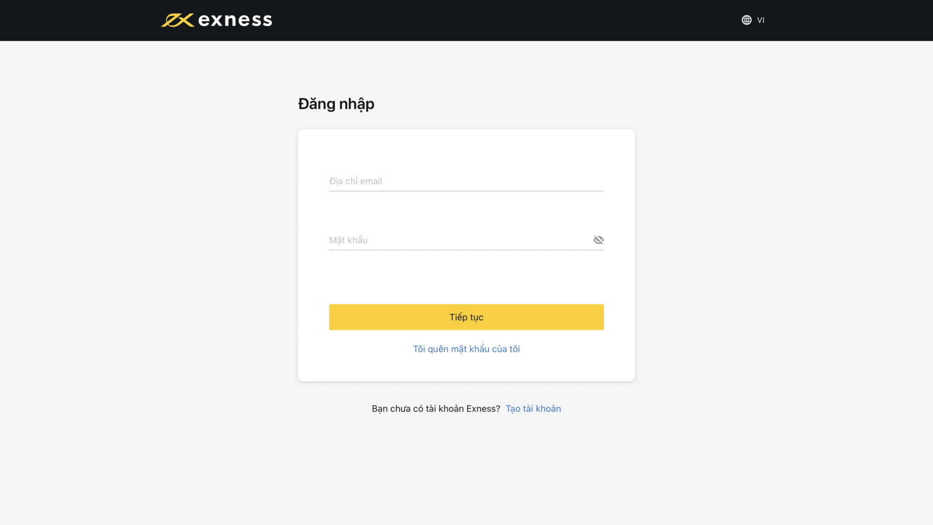Click the Mật khẩu placeholder label
The height and width of the screenshot is (525, 933).
point(348,240)
